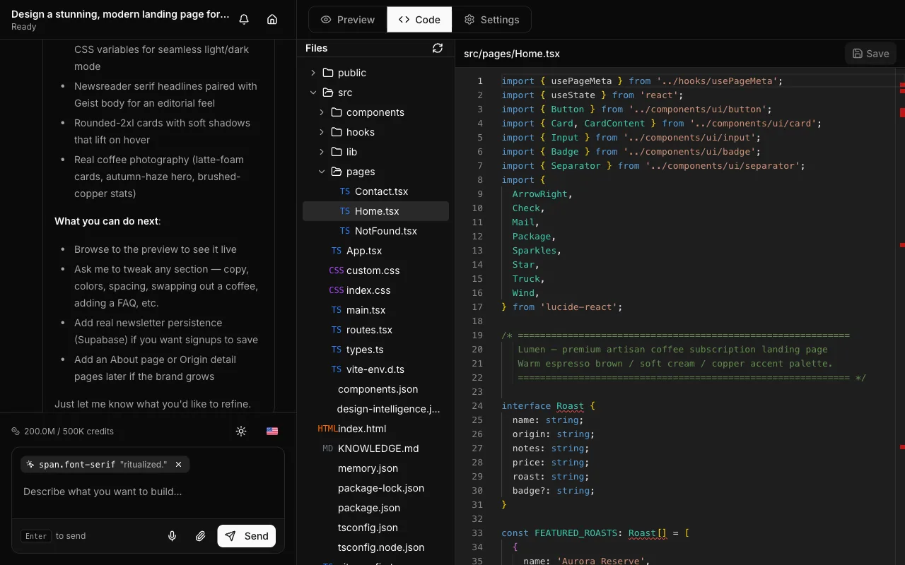
Task: Expand the components folder
Action: point(375,112)
